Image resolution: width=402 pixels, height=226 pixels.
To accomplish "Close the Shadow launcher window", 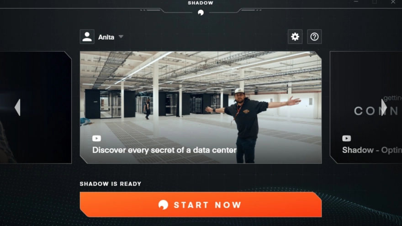I will [393, 2].
